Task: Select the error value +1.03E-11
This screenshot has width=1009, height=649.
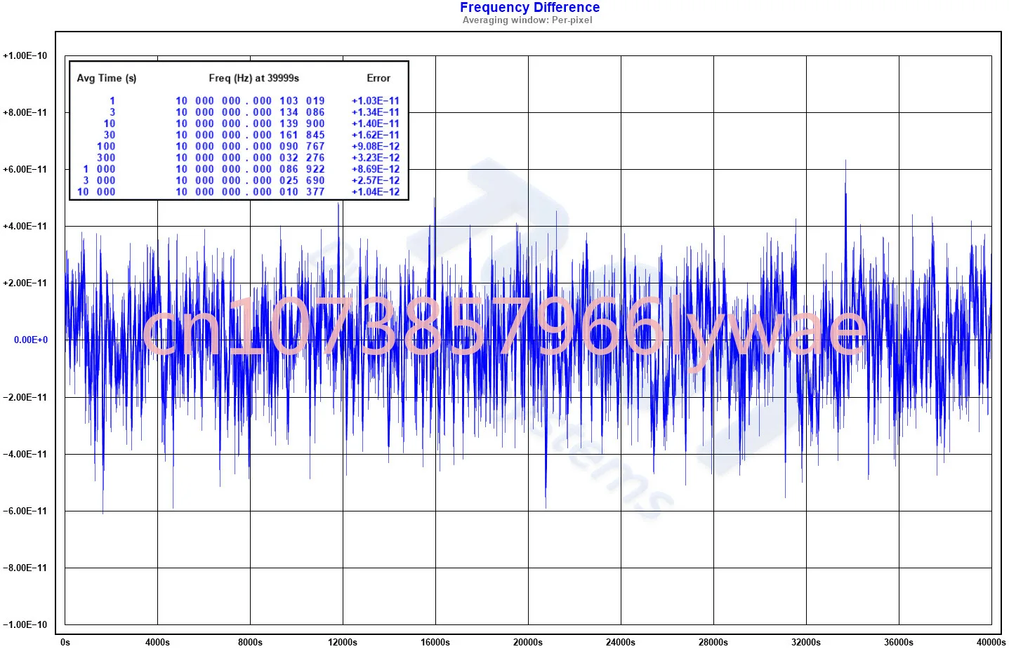Action: (376, 101)
